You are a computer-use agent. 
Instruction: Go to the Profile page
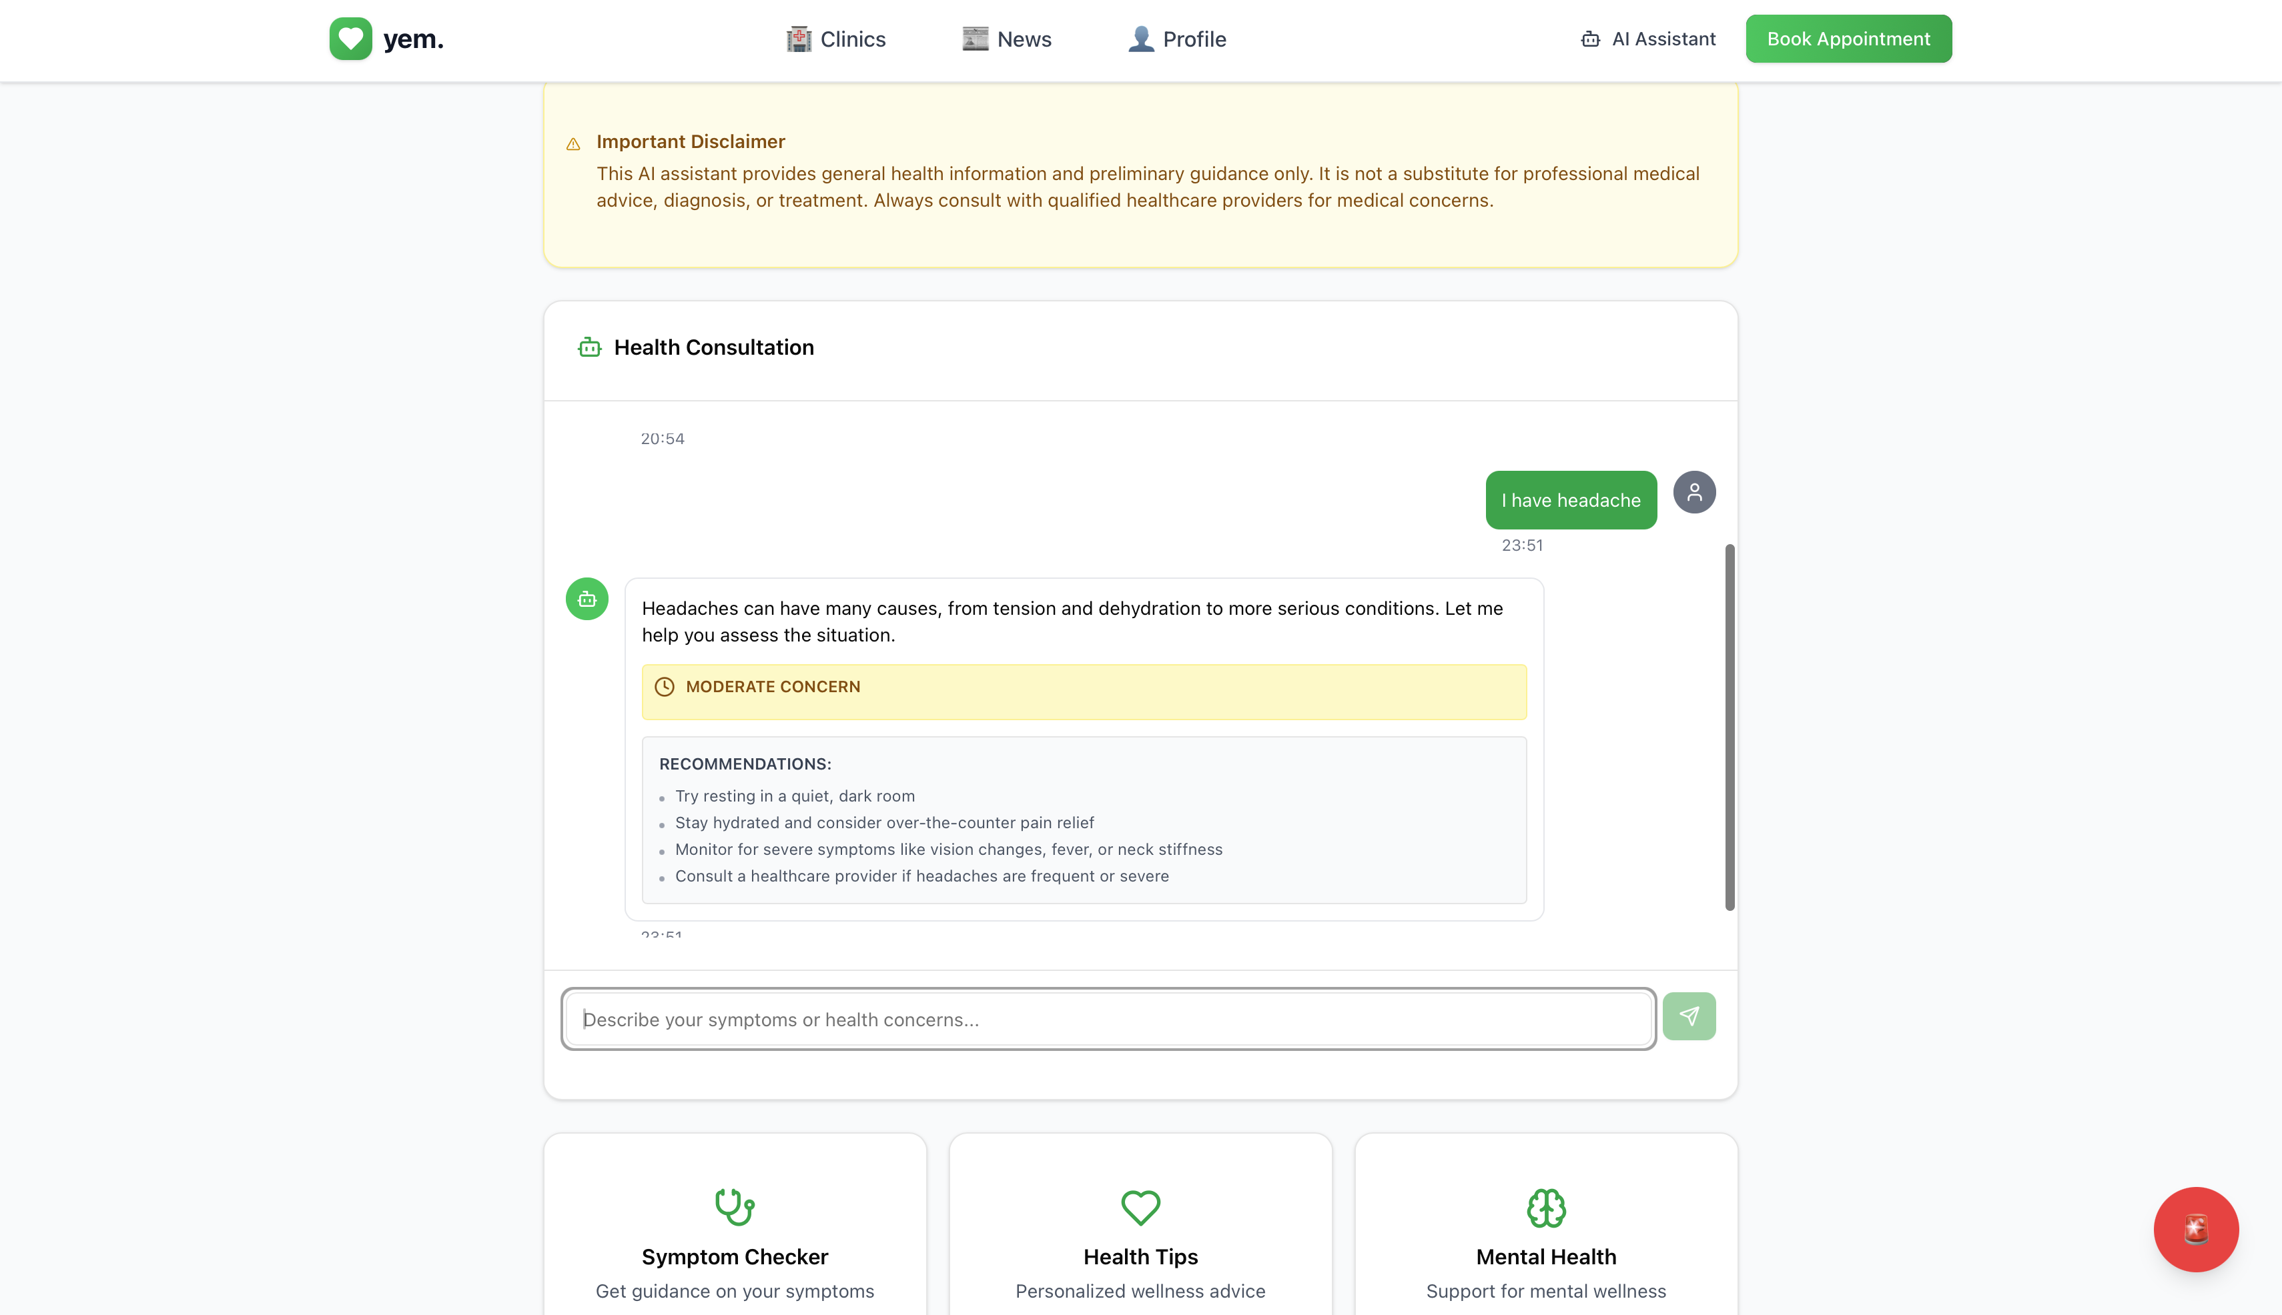tap(1177, 39)
